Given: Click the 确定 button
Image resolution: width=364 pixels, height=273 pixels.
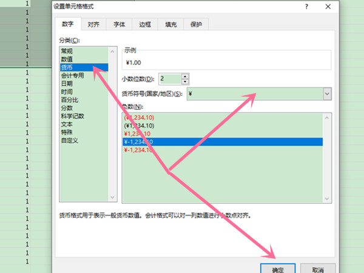Looking at the screenshot, I should pos(278,269).
